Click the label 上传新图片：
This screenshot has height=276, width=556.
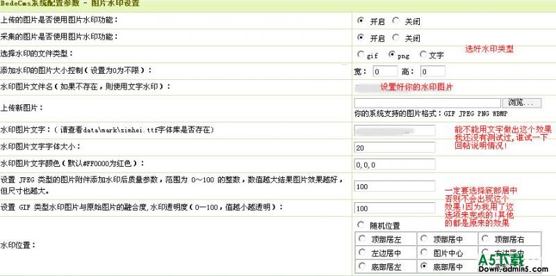pyautogui.click(x=22, y=108)
